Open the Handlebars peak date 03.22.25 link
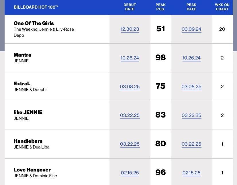The width and height of the screenshot is (237, 185). (191, 144)
